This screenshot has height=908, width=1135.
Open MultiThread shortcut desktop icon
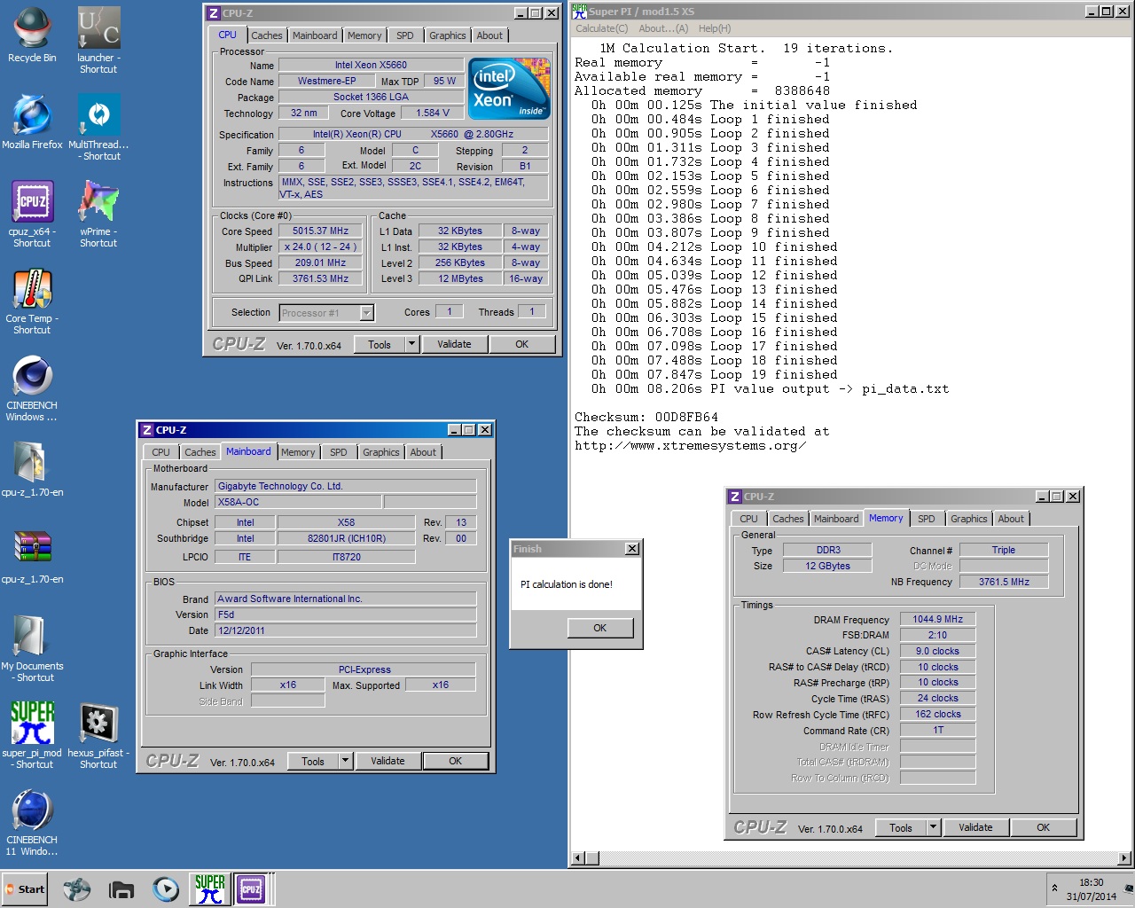pyautogui.click(x=98, y=128)
